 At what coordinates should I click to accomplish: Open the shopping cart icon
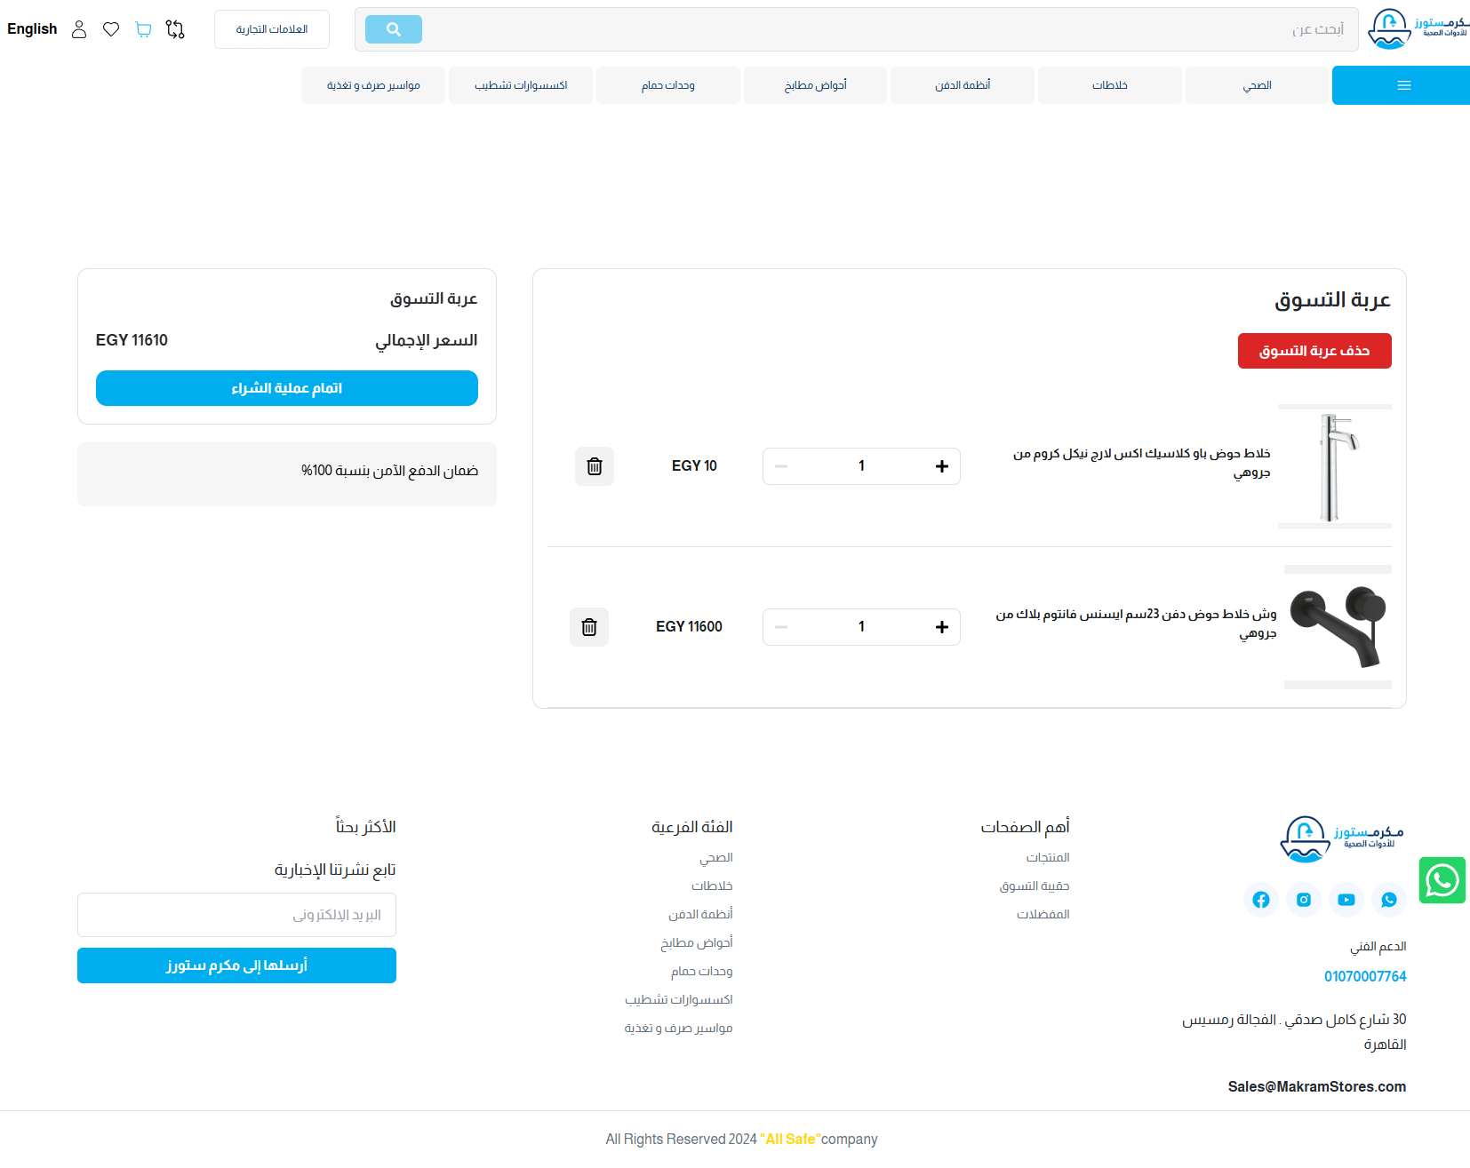[143, 29]
